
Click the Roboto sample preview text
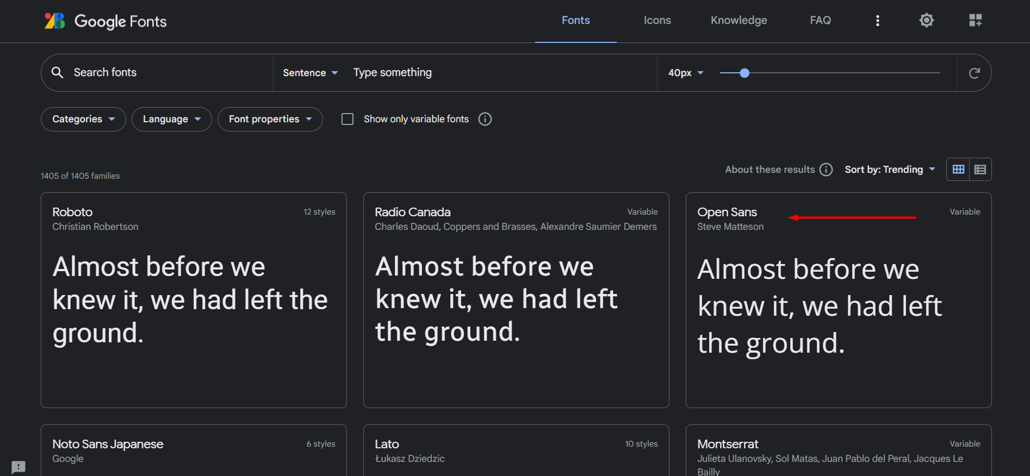(190, 300)
